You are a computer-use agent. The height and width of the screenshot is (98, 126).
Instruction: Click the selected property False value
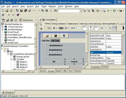tap(114, 47)
